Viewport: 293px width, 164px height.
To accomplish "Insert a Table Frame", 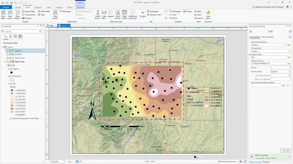I will coord(125,15).
